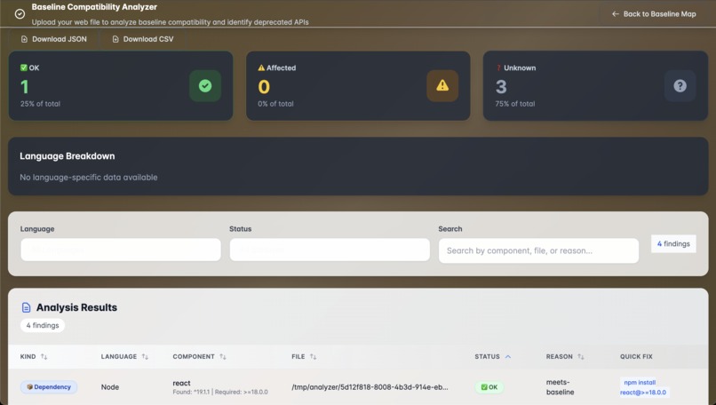Click the Dependency badge in react row
Image resolution: width=716 pixels, height=405 pixels.
(49, 387)
